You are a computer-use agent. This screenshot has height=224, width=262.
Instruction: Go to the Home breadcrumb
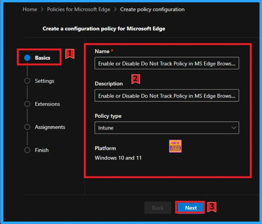click(30, 9)
